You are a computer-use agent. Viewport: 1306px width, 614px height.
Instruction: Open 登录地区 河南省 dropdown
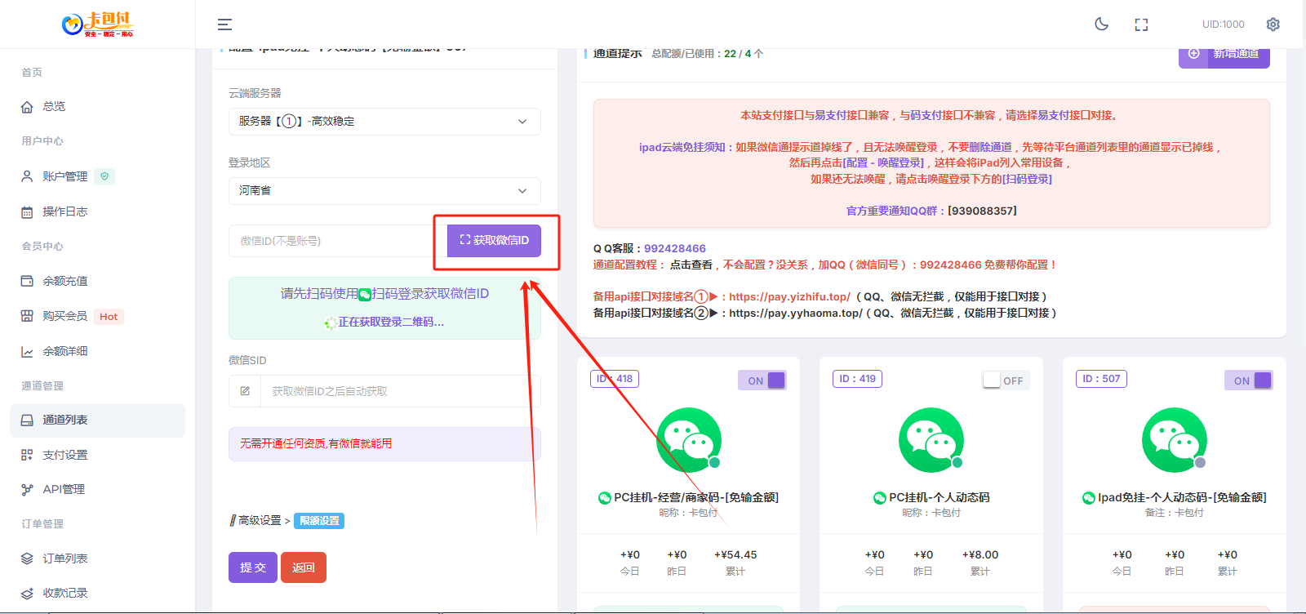(x=384, y=191)
